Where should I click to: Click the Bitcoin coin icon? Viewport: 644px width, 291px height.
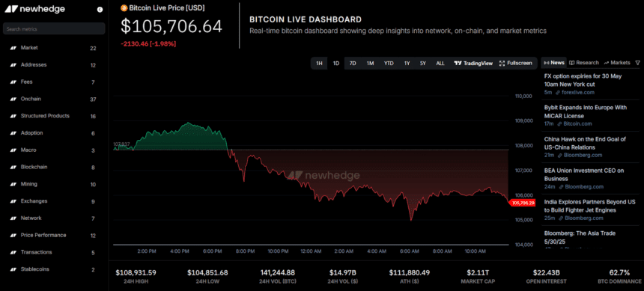click(x=124, y=7)
